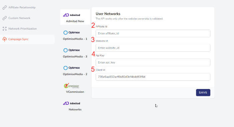Select the Admitad New network tab
Image resolution: width=234 pixels, height=127 pixels.
(x=75, y=17)
